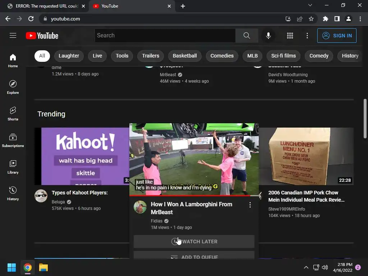Viewport: 368px width, 276px height.
Task: Click the WATCH LATER button
Action: [x=194, y=241]
